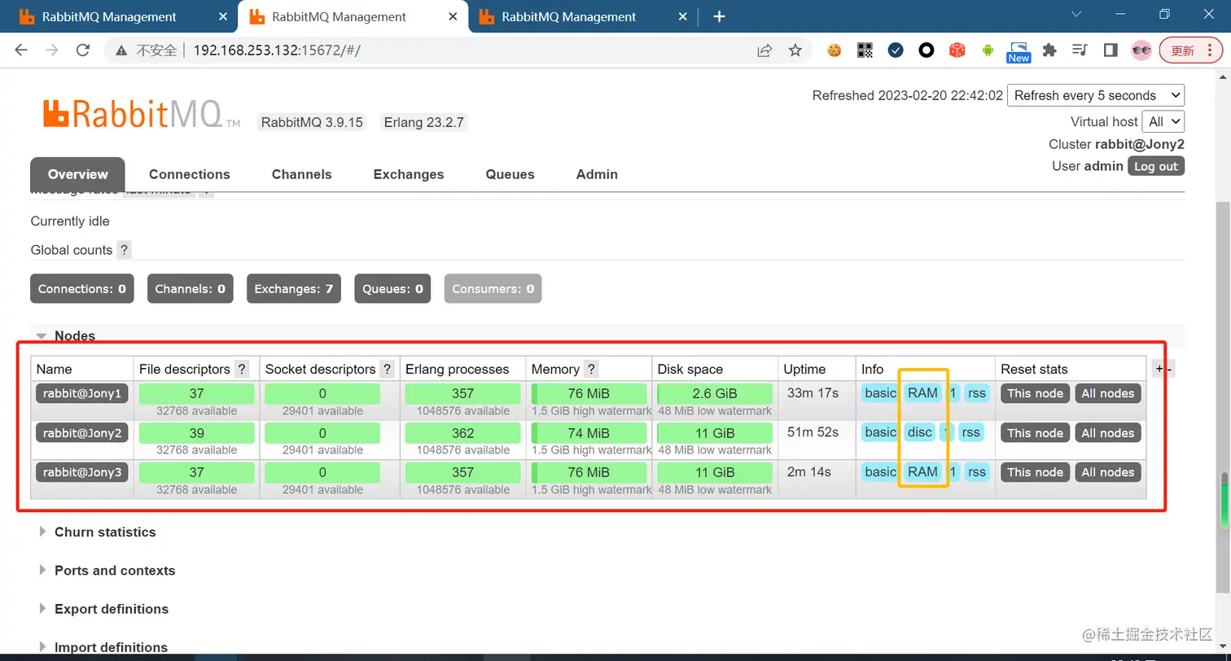Click the memory bar showing 74 MiB
Screen dimensions: 1231x661
[x=589, y=433]
